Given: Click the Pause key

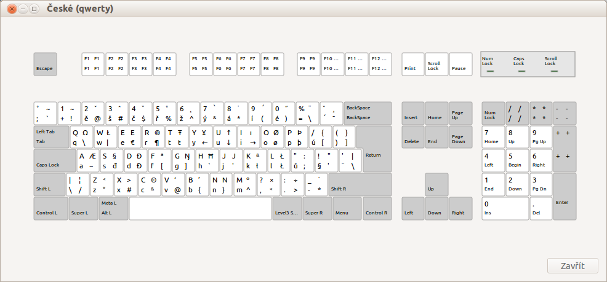Looking at the screenshot, I should pos(460,64).
